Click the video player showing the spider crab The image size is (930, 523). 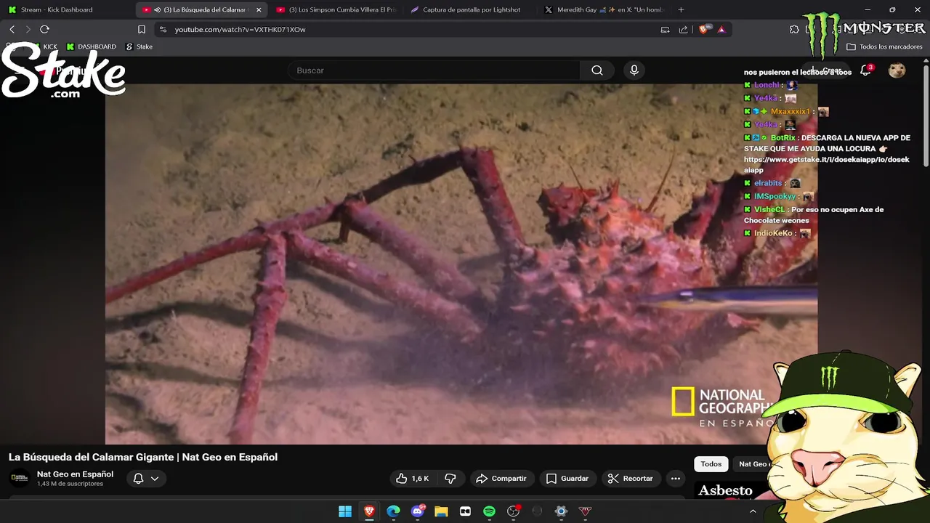click(x=461, y=263)
